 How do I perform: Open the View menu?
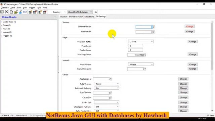point(25,8)
